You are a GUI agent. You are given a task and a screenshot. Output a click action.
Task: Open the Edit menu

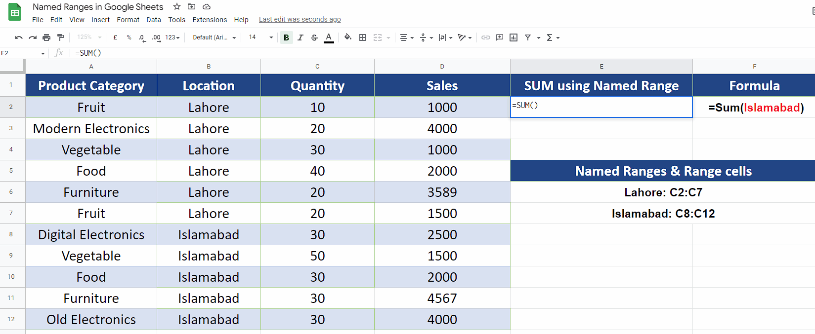[x=56, y=20]
